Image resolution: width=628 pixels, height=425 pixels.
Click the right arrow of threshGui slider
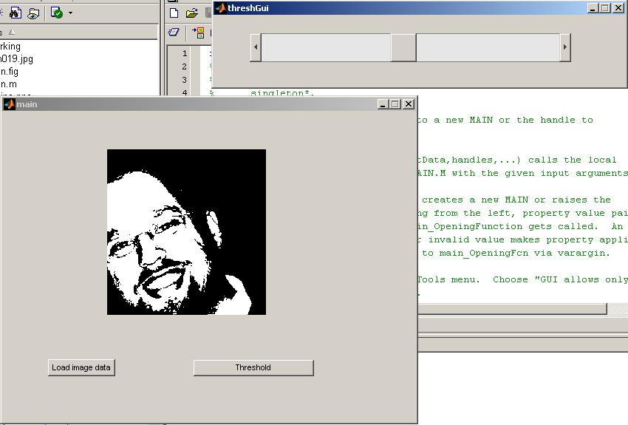(564, 47)
